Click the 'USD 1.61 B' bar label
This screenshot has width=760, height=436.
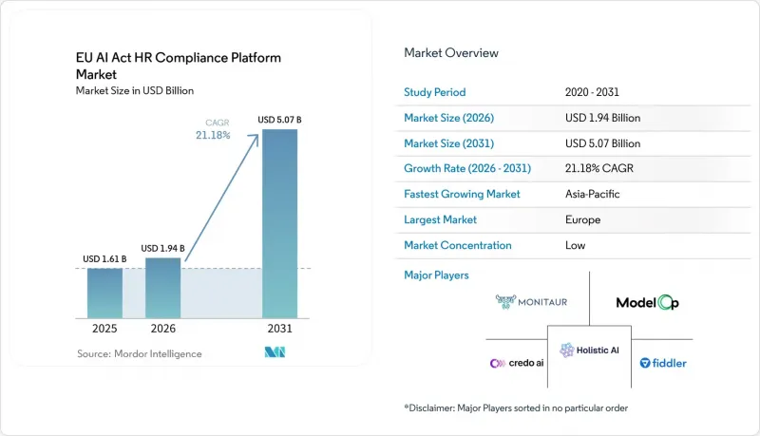coord(104,259)
